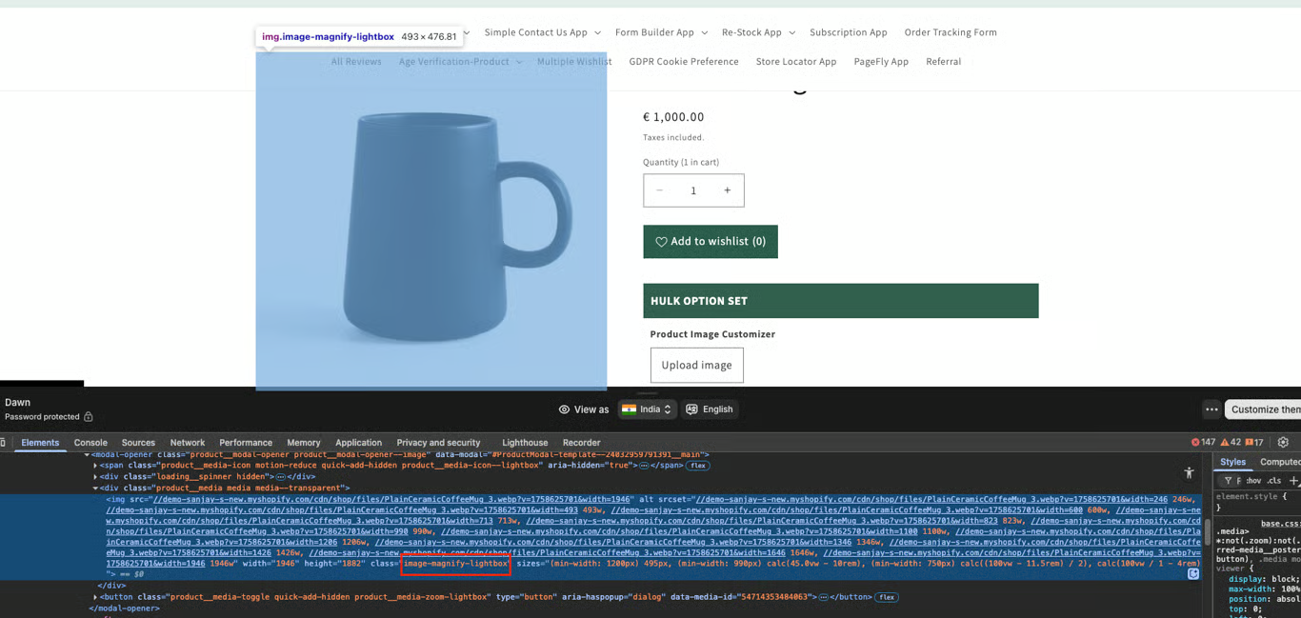The height and width of the screenshot is (618, 1301).
Task: Switch to the Performance tab
Action: (246, 443)
